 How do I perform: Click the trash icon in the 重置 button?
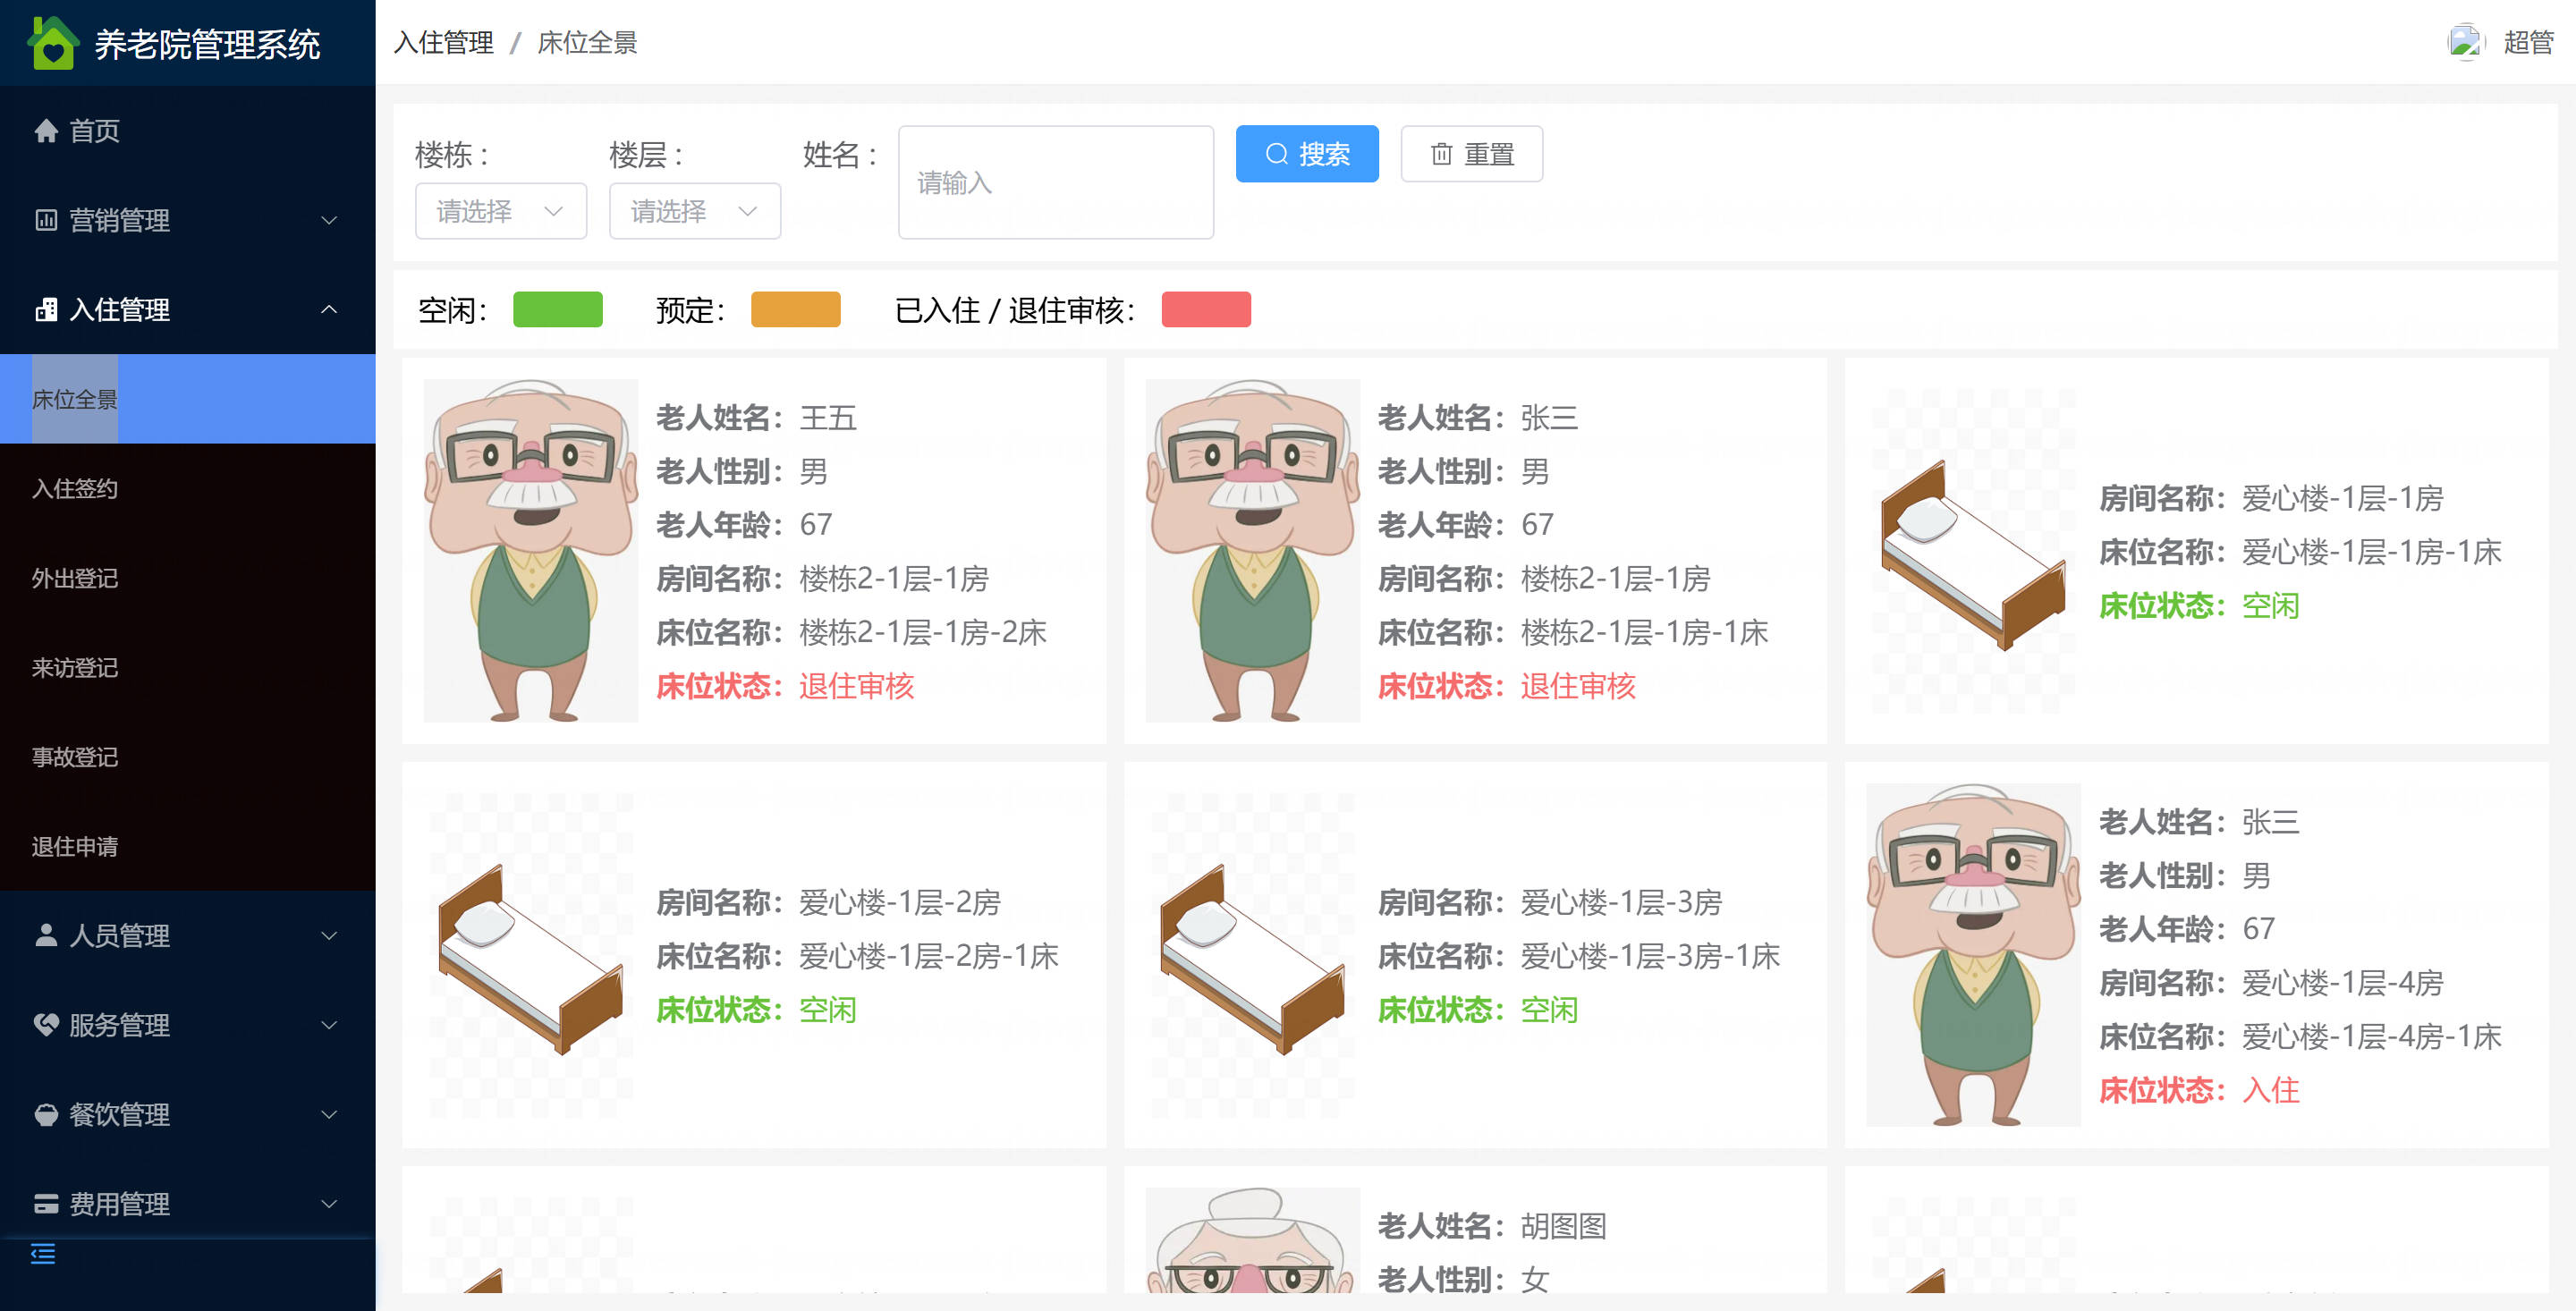pos(1441,154)
